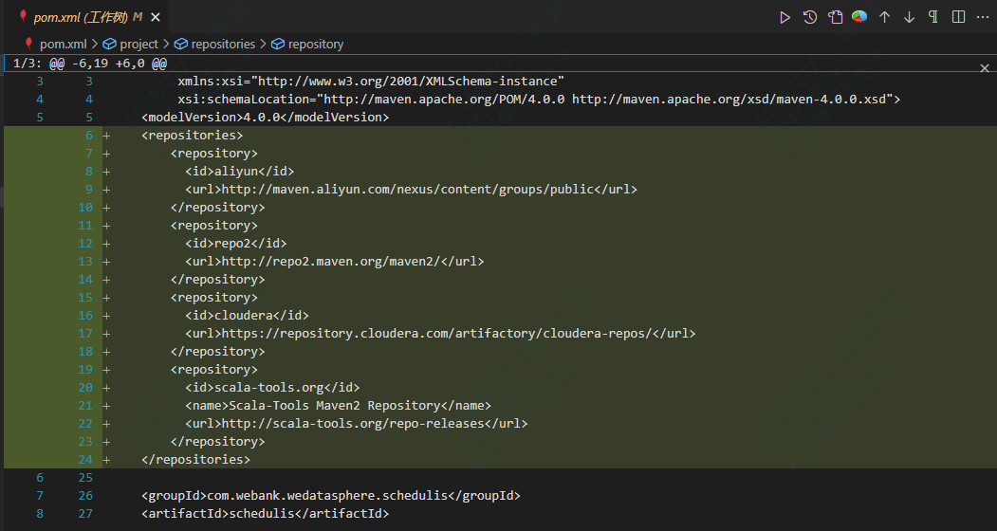The width and height of the screenshot is (997, 531).
Task: Click the Open File icon in toolbar
Action: point(835,17)
